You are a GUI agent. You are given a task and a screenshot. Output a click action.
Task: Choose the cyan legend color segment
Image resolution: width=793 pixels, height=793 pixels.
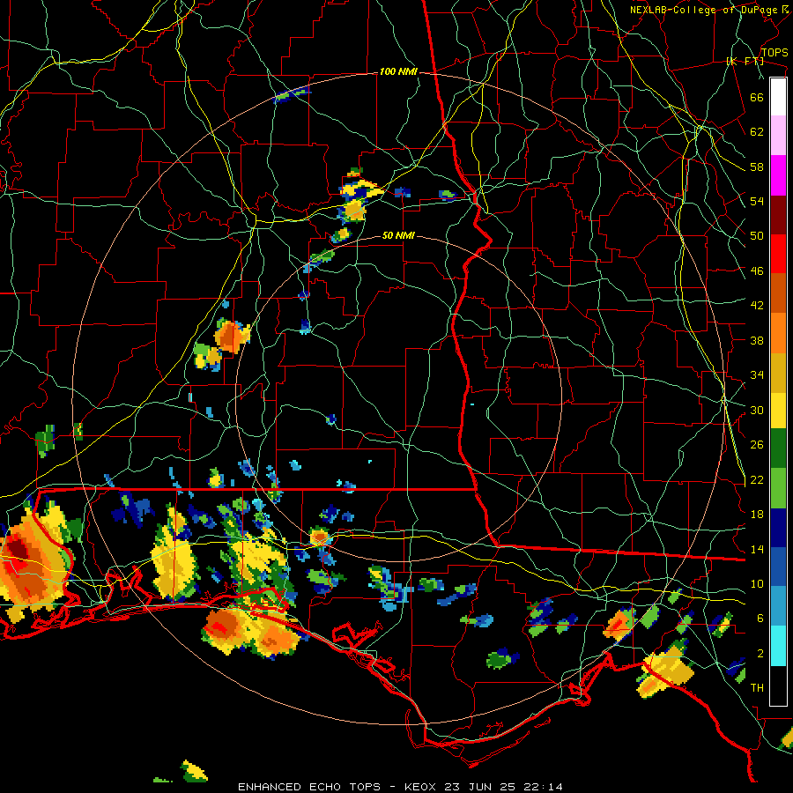[778, 646]
